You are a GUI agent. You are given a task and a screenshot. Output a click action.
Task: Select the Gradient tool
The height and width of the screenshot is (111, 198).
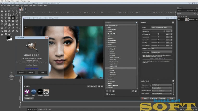point(2,28)
